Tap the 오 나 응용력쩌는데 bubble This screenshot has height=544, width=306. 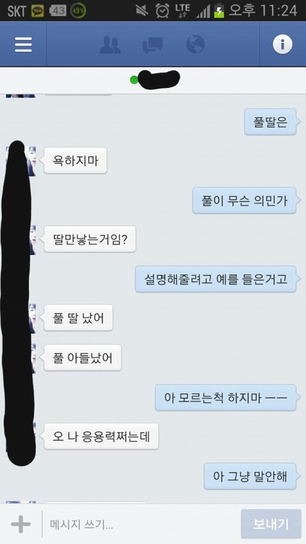pos(101,436)
